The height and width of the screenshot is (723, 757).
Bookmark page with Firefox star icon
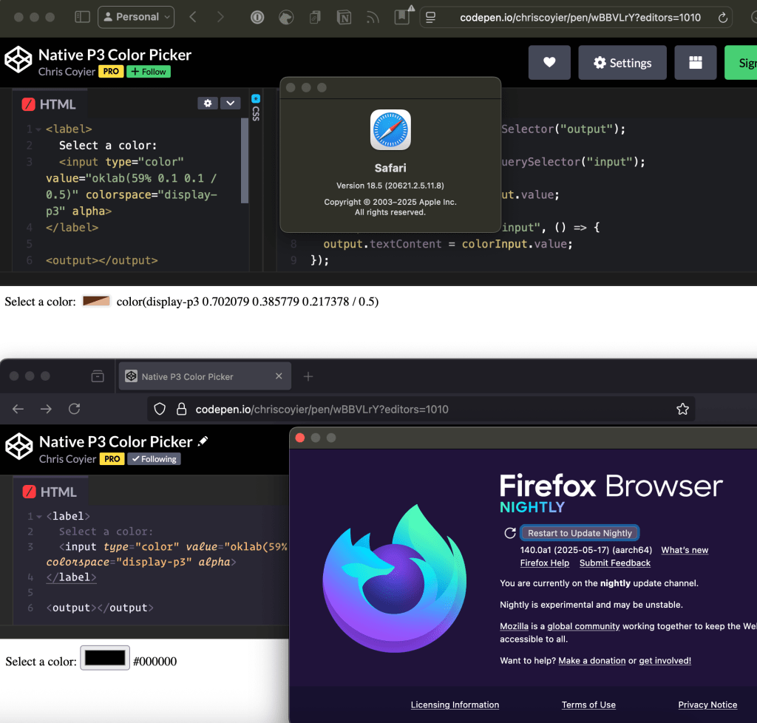click(682, 409)
